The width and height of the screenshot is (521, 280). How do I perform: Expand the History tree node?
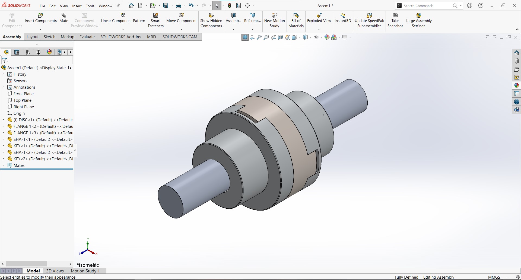[3, 74]
